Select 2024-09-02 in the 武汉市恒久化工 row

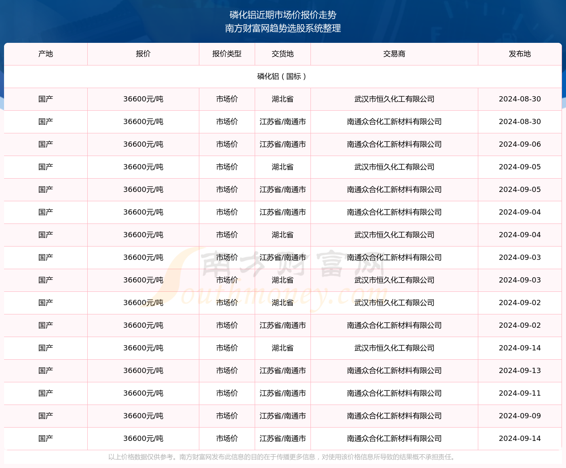pos(520,303)
